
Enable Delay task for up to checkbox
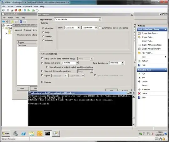[42, 58]
